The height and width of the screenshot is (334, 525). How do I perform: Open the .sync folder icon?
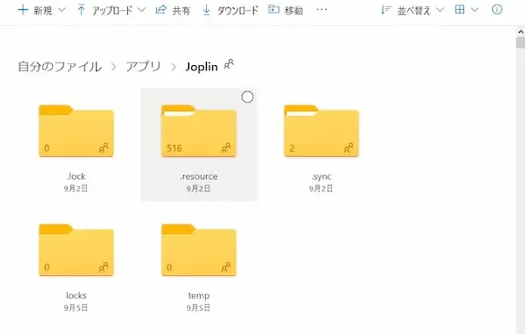(x=321, y=131)
